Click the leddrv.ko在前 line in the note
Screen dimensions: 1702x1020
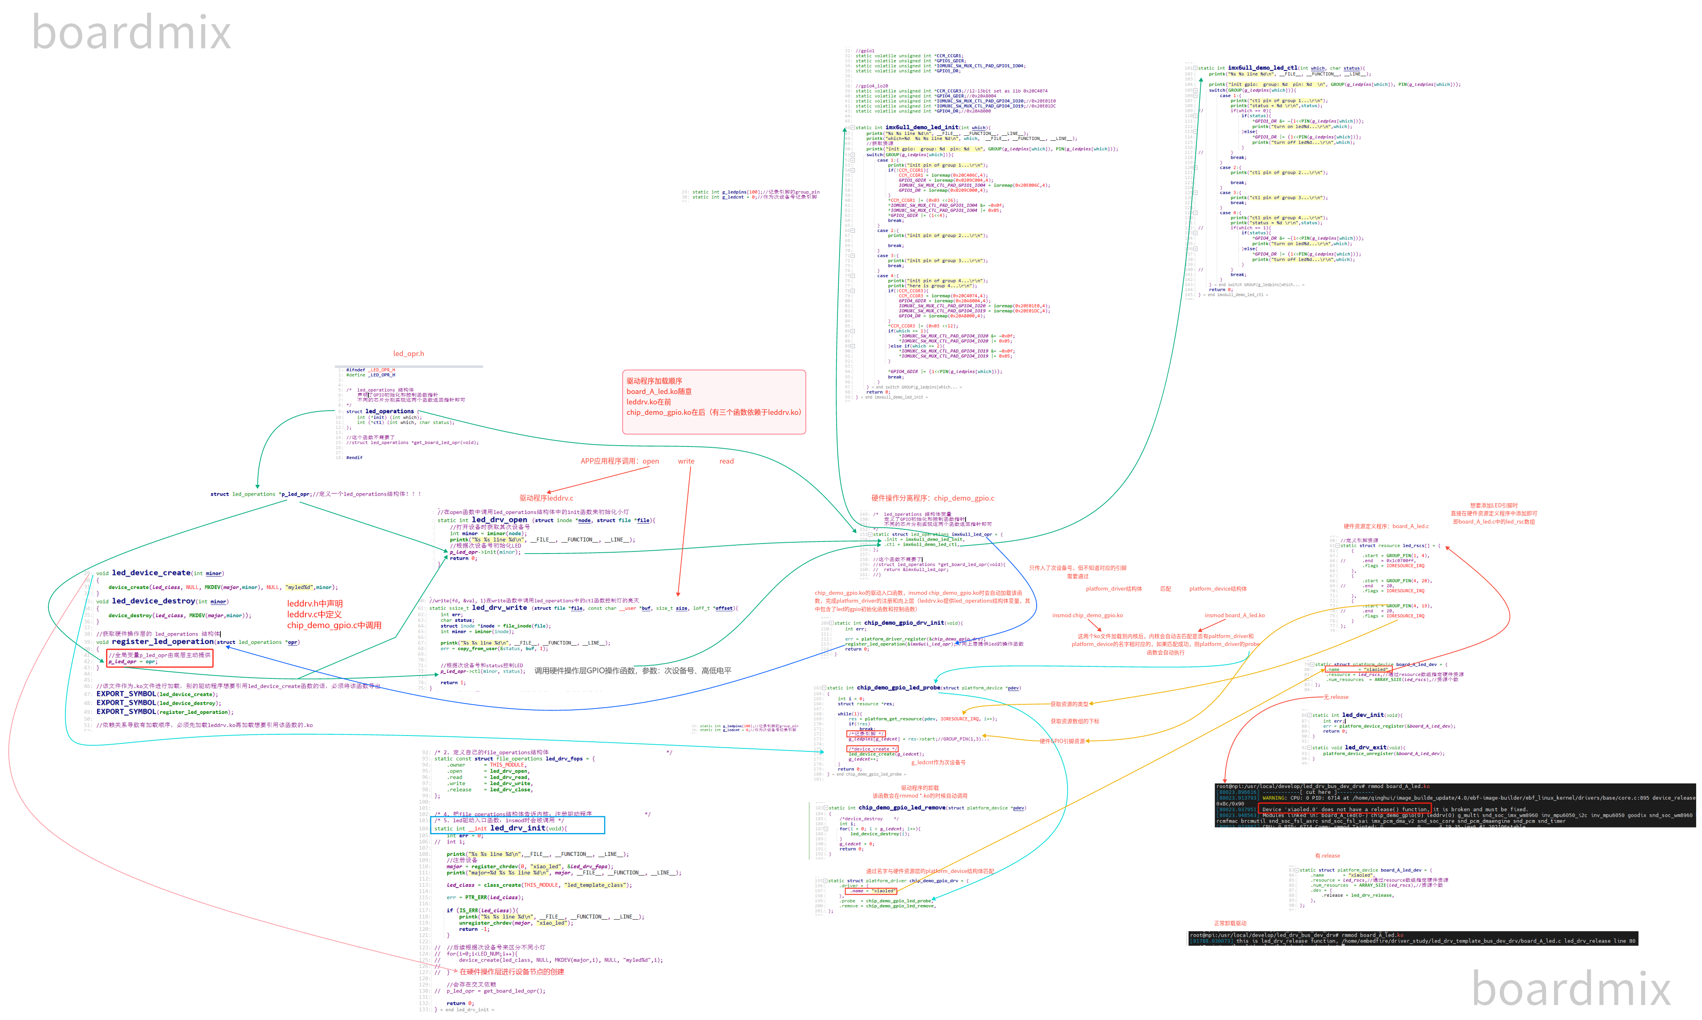[648, 402]
